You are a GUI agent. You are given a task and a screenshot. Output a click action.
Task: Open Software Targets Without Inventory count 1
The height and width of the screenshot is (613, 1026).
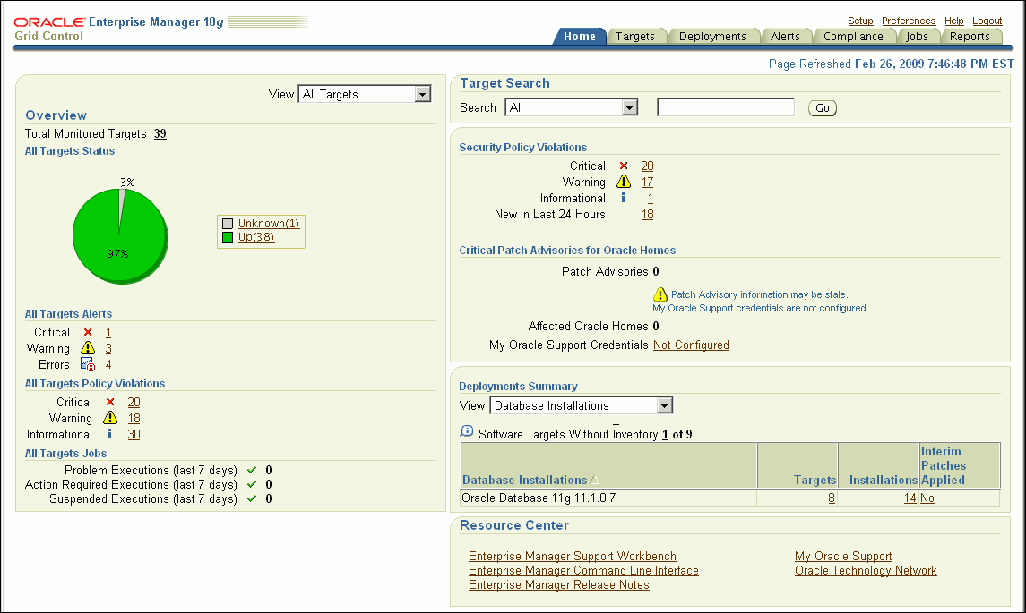[665, 435]
